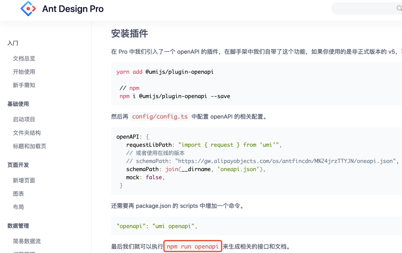Focus the search input field

click(x=367, y=9)
